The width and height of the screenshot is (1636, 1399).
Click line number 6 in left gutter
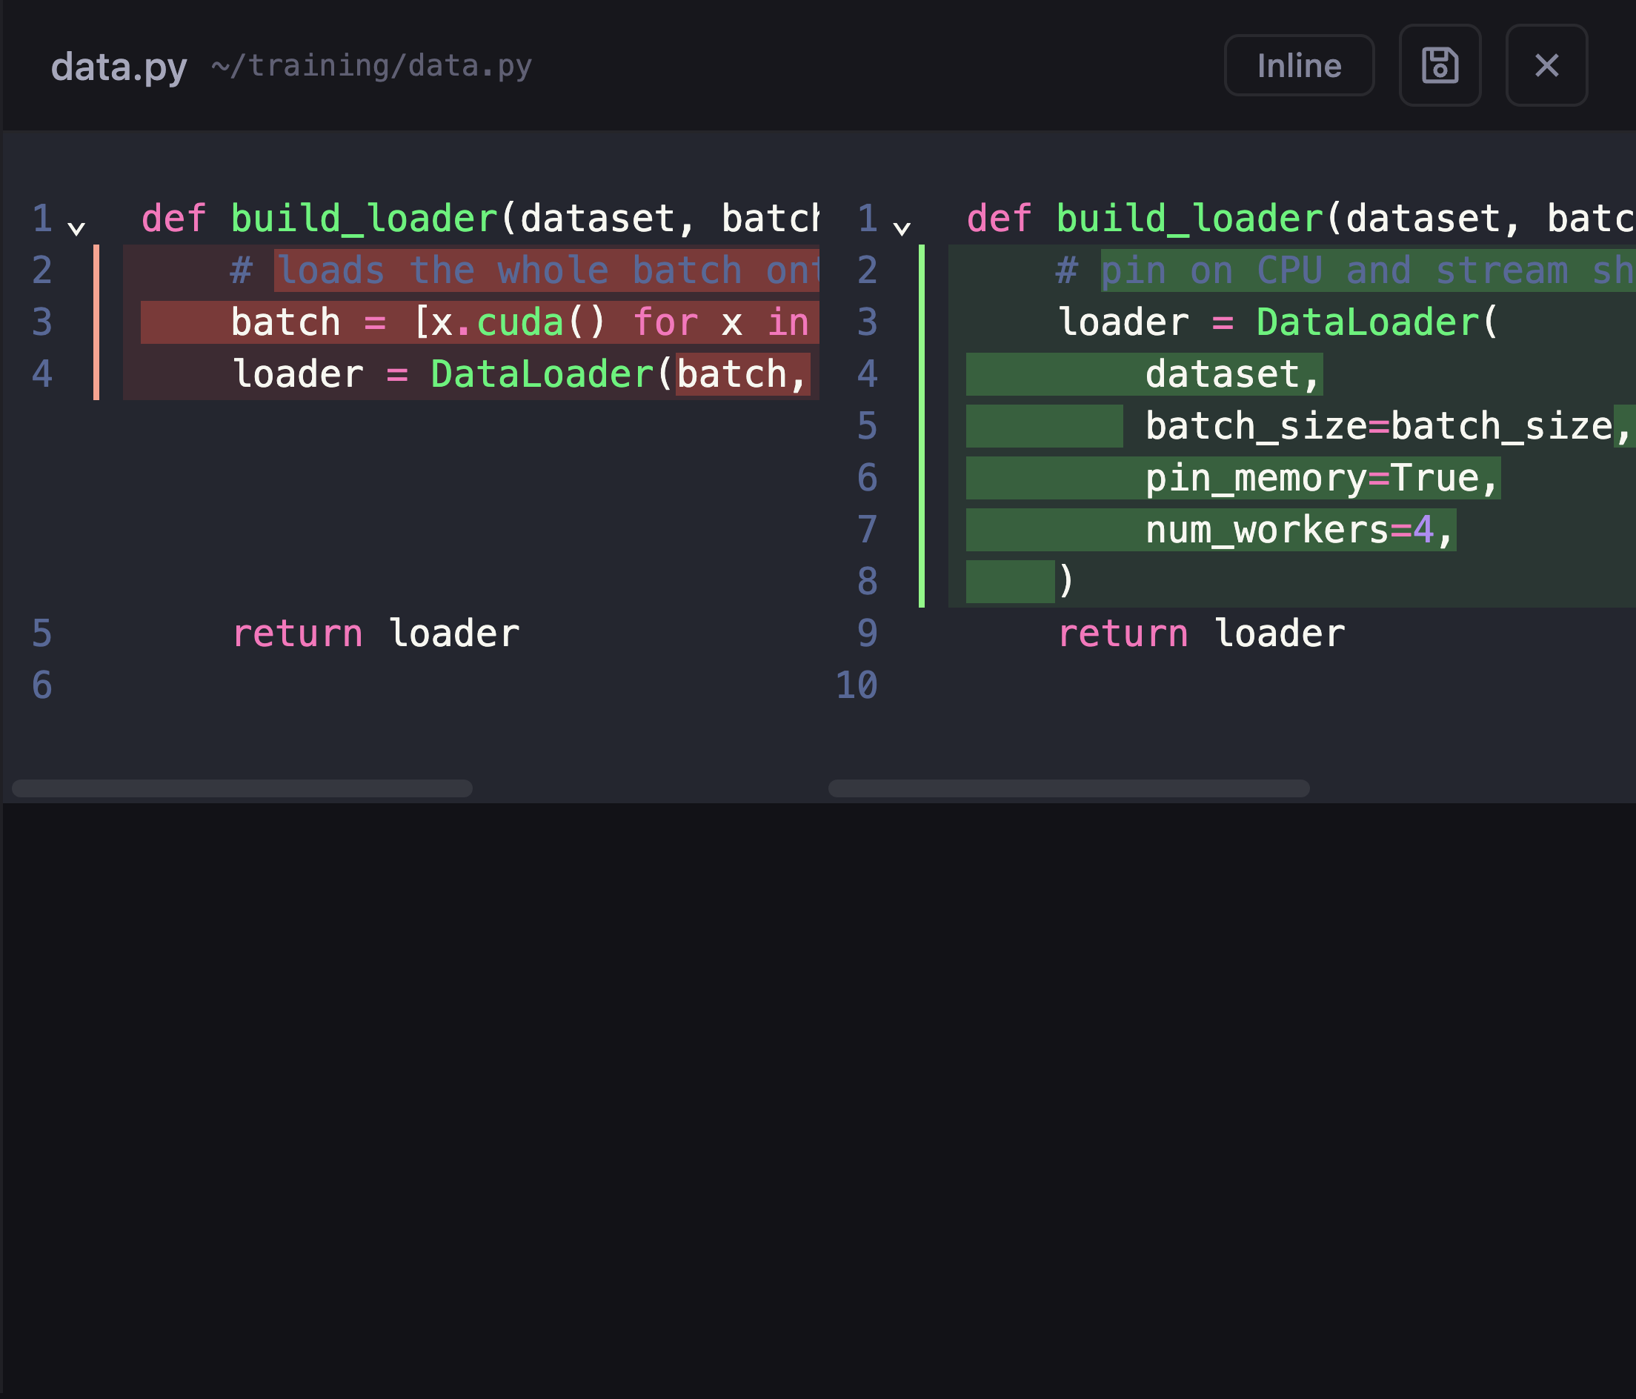41,685
